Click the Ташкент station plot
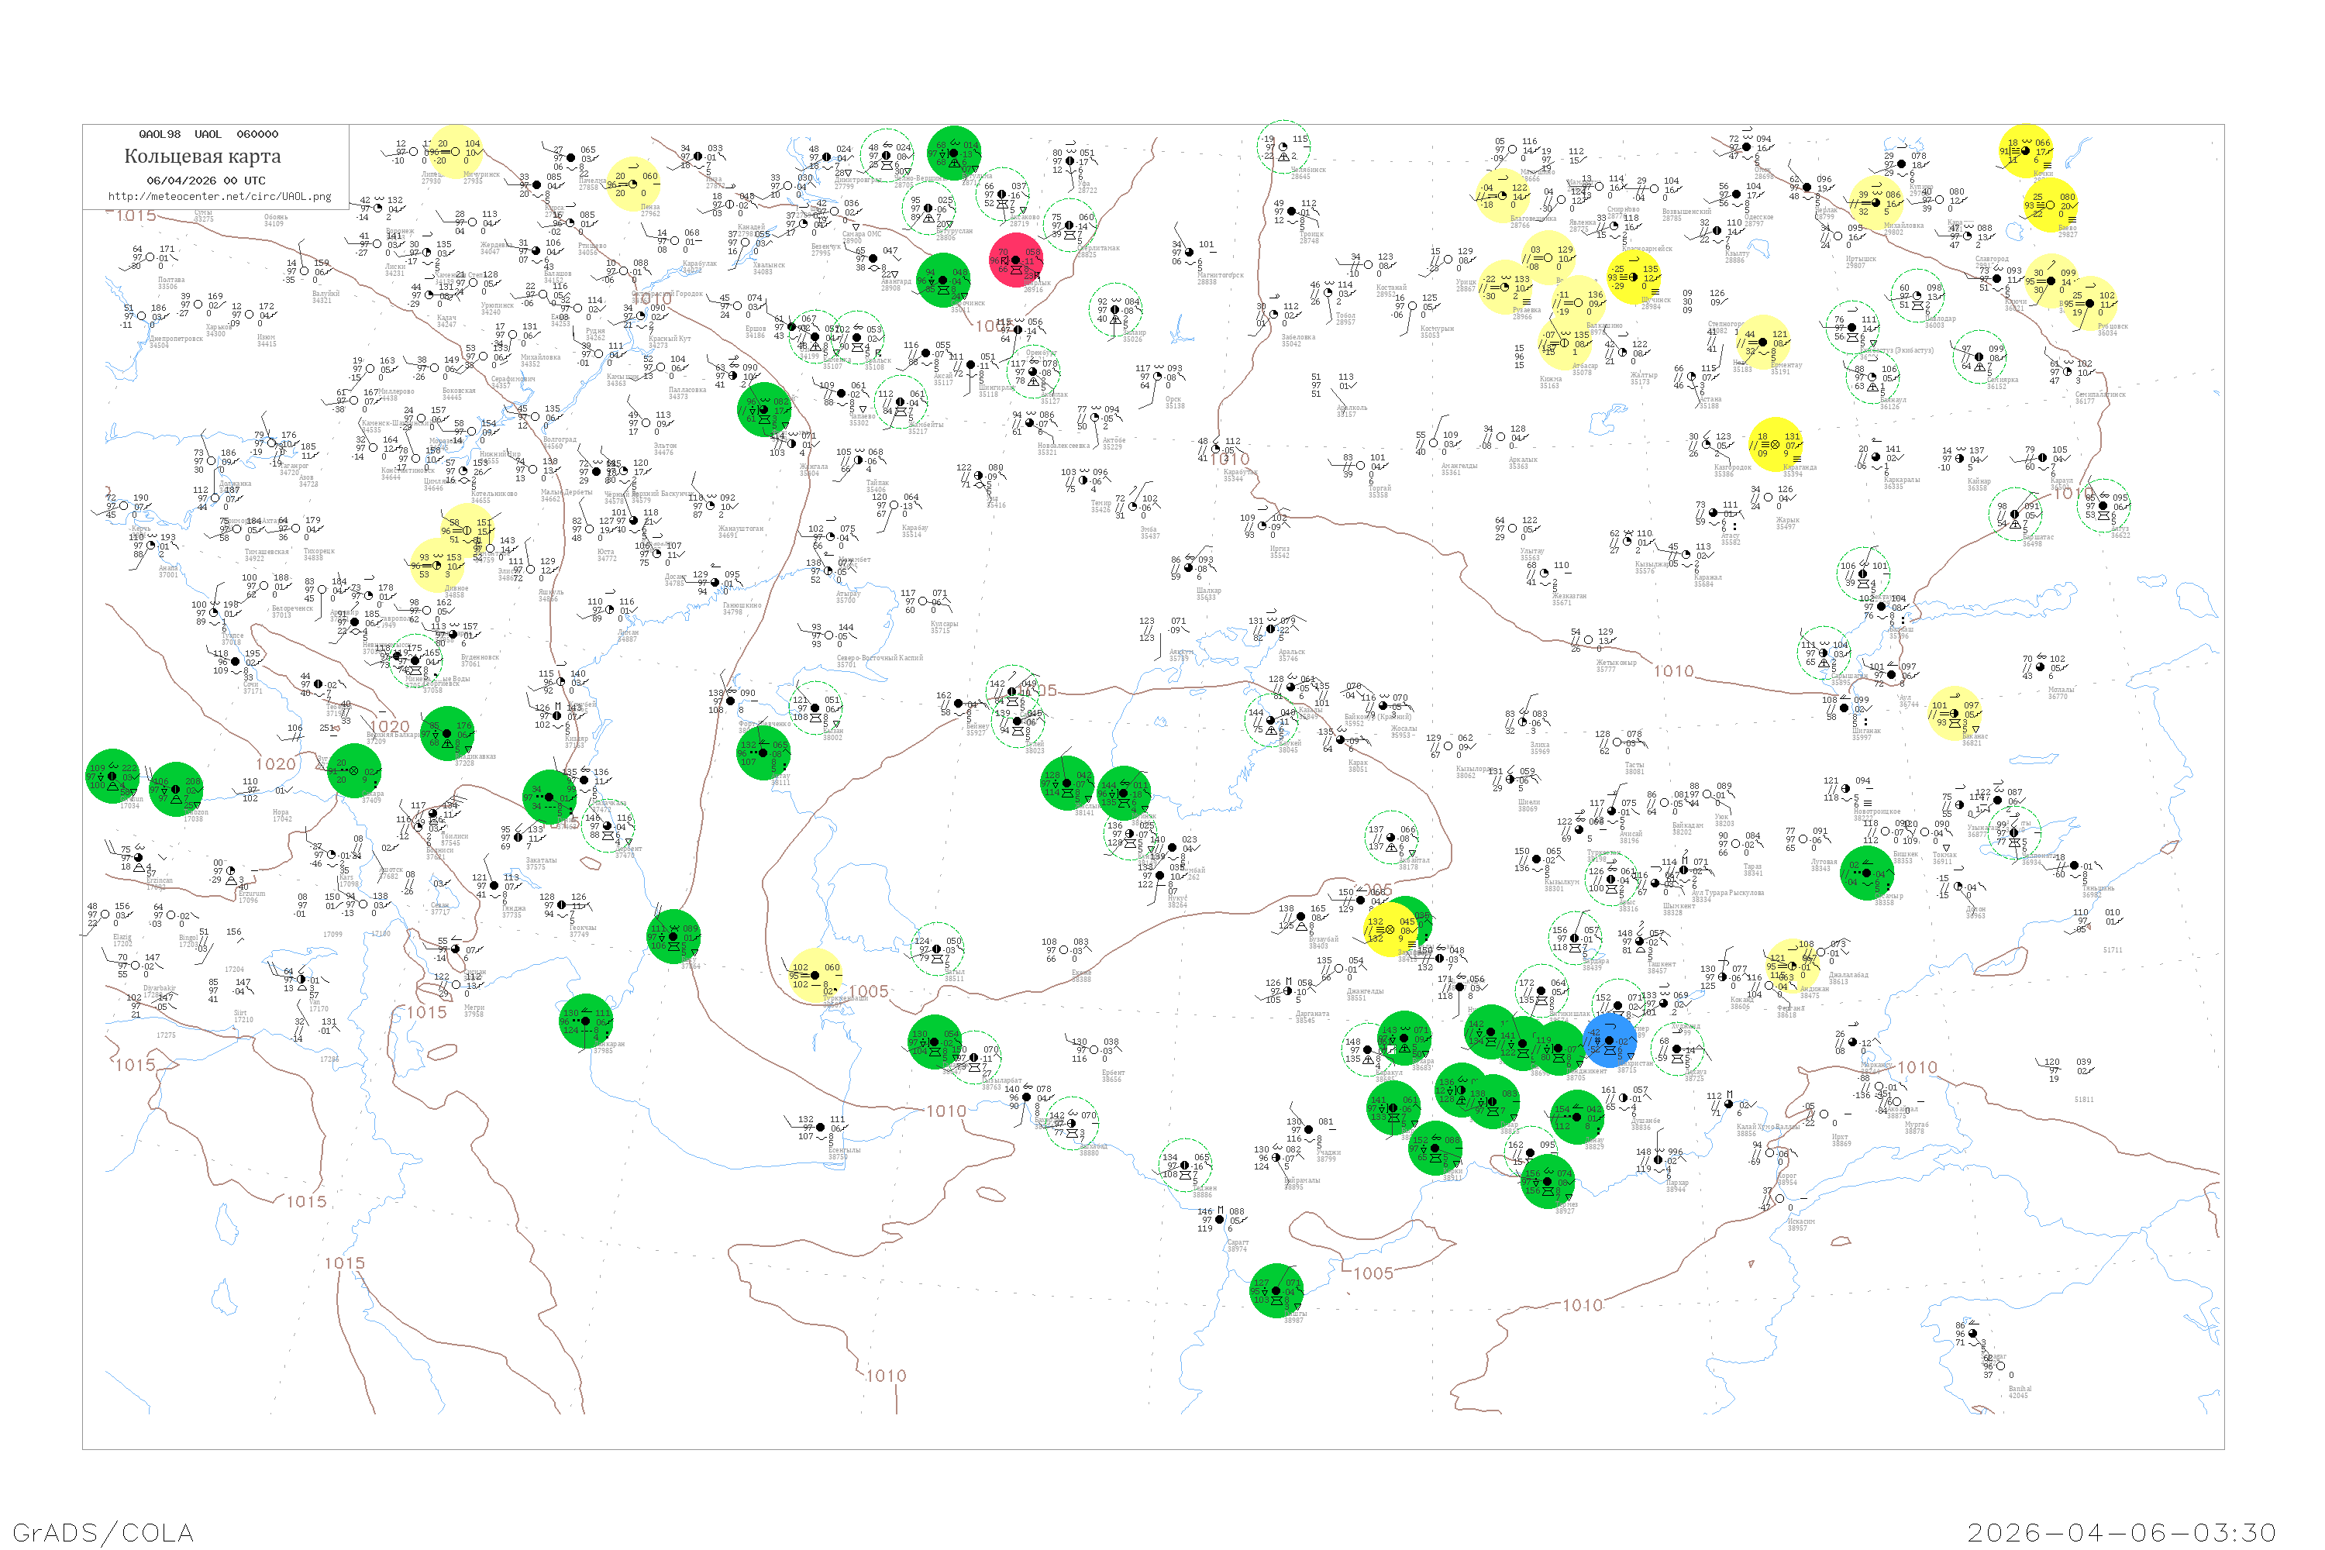 point(1640,942)
